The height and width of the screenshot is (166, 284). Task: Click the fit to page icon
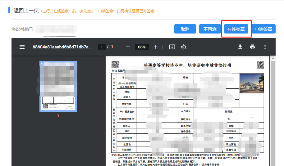[172, 47]
